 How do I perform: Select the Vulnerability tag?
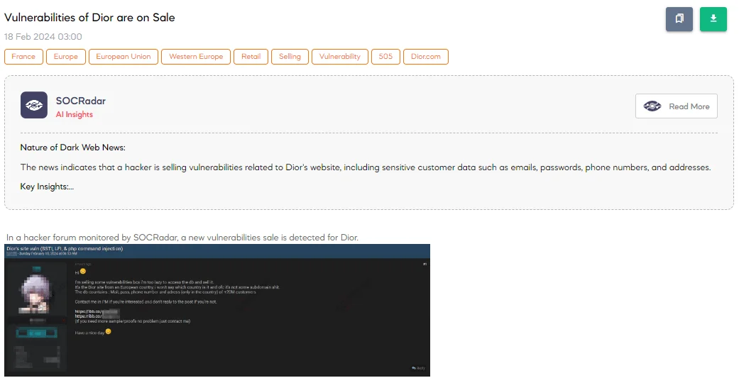[340, 57]
